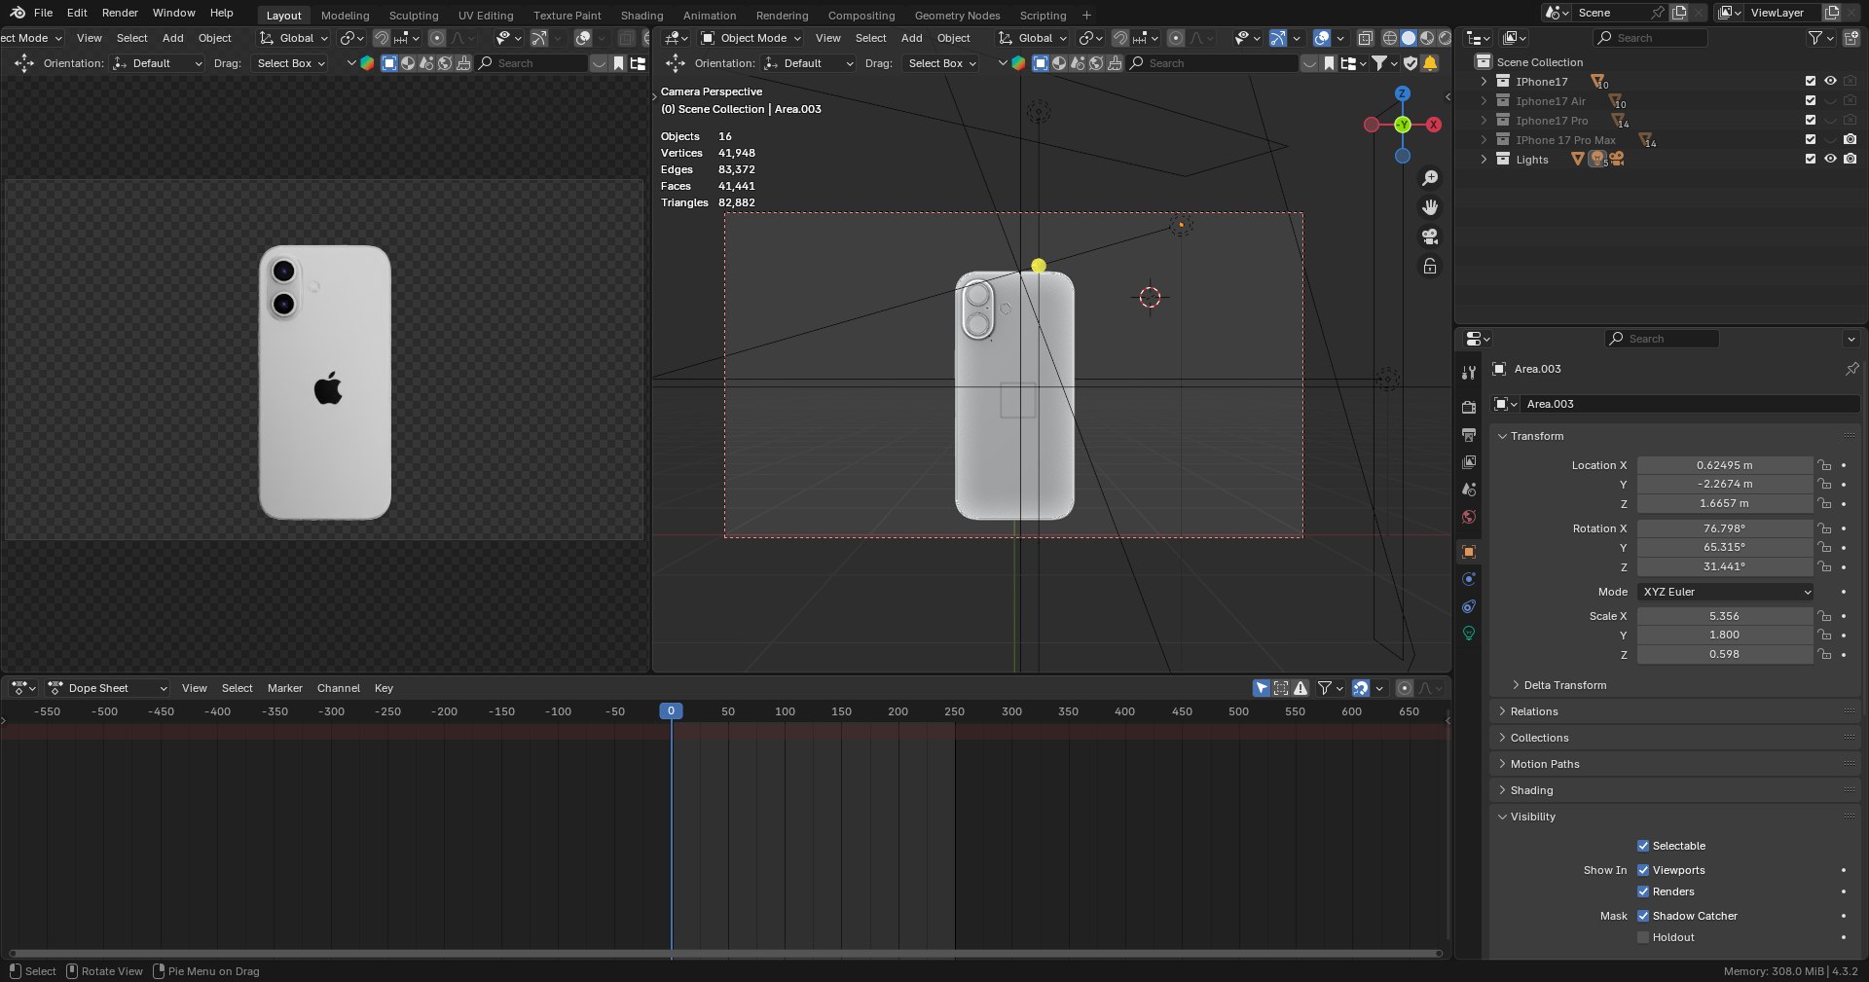
Task: Open the Scene properties tab
Action: click(1469, 489)
